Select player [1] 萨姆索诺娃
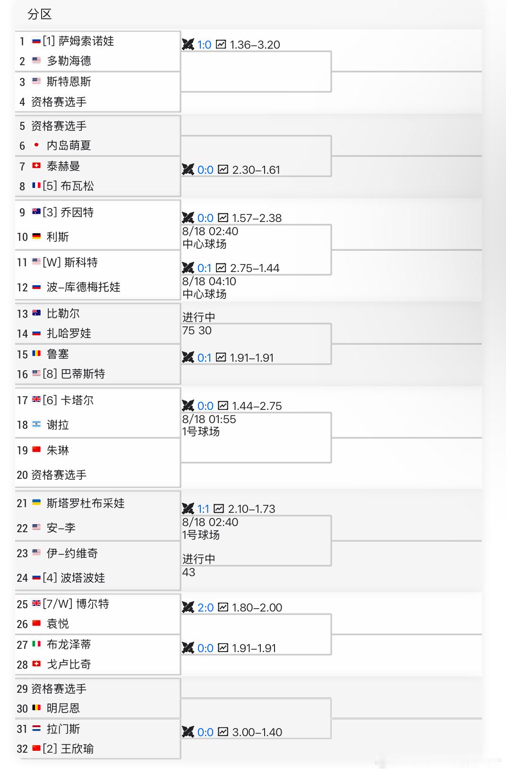 pyautogui.click(x=78, y=41)
